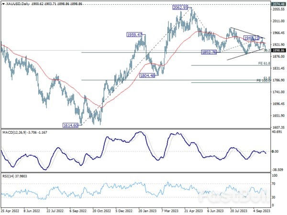Click the XAUUSD,Daily chart title text
The width and height of the screenshot is (287, 215).
17,4
